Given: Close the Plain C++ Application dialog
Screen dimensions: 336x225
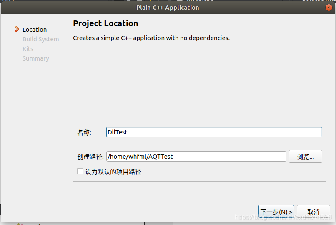Looking at the screenshot, I should [329, 8].
